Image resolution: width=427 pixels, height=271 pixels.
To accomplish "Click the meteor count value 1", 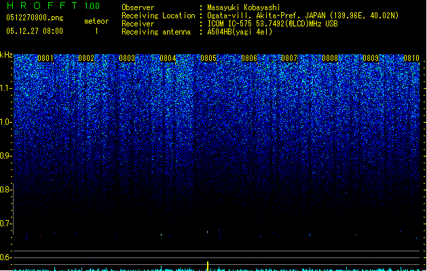I will click(x=96, y=31).
